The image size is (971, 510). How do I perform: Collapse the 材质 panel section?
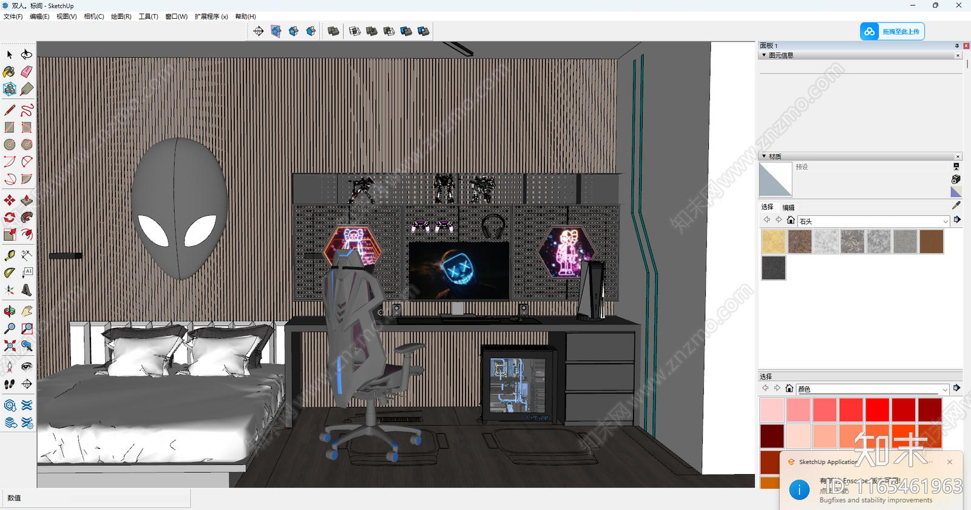click(x=764, y=156)
